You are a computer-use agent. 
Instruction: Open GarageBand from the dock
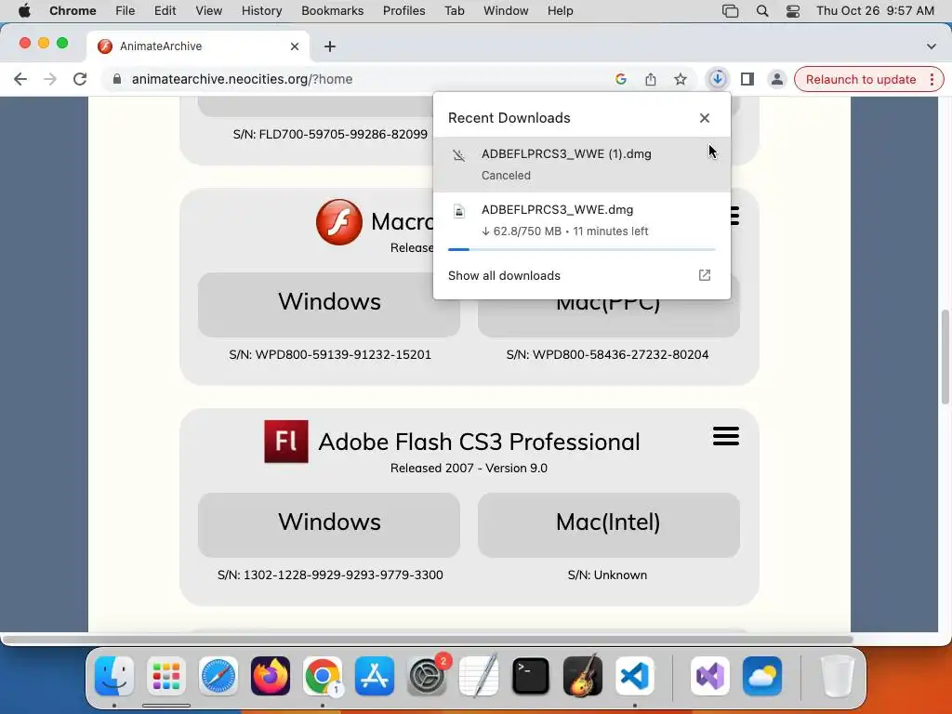pos(583,676)
